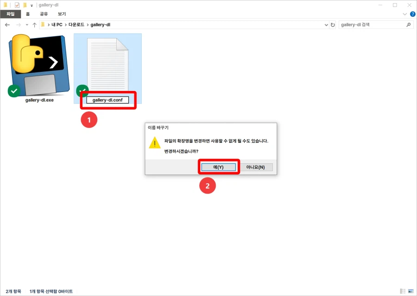
Task: Expand the ribbon with the chevron
Action: point(405,14)
